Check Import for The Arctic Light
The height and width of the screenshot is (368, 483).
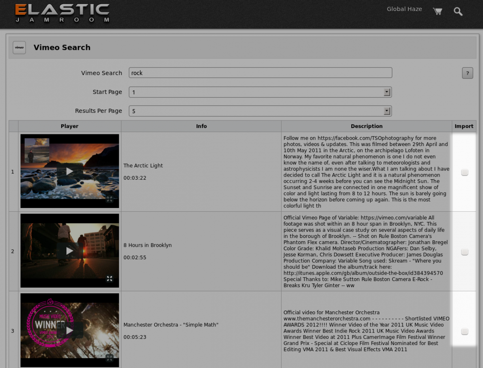click(x=465, y=172)
